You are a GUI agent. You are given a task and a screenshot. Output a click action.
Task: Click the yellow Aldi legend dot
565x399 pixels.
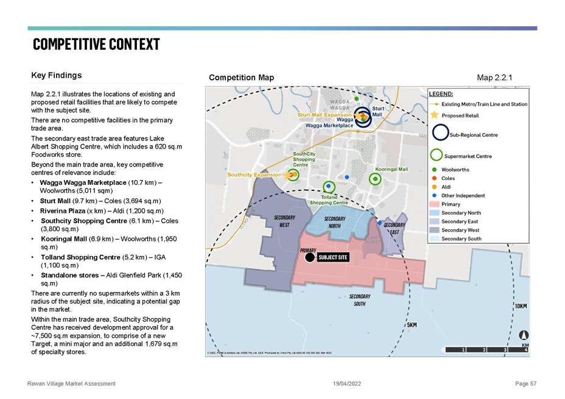pos(434,187)
